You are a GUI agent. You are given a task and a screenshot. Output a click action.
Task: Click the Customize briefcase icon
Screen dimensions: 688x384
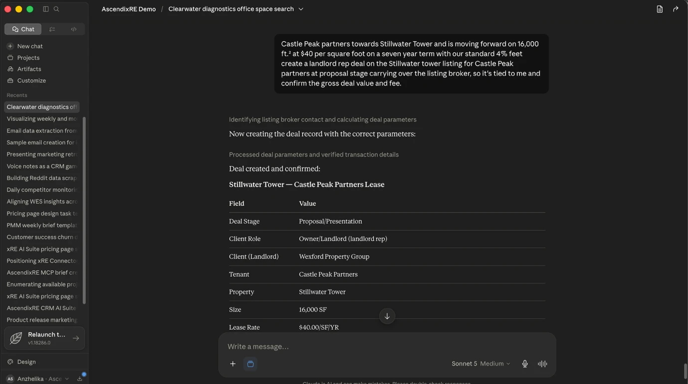coord(10,81)
